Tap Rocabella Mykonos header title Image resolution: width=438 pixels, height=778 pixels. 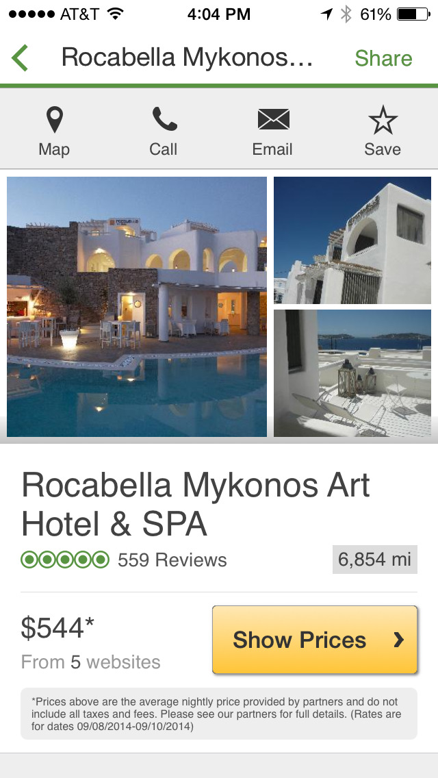coord(187,58)
